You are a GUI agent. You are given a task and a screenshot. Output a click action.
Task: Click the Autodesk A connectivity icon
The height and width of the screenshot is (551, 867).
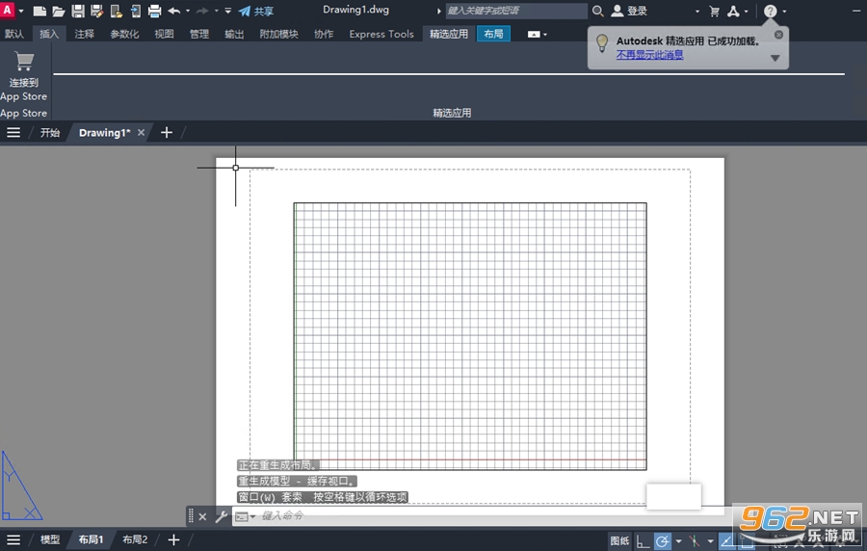point(733,11)
